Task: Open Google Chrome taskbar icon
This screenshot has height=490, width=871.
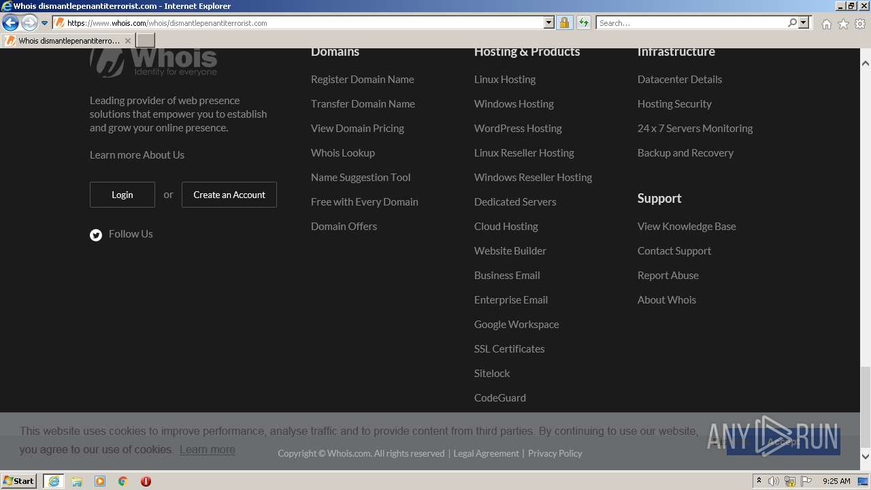Action: coord(123,481)
